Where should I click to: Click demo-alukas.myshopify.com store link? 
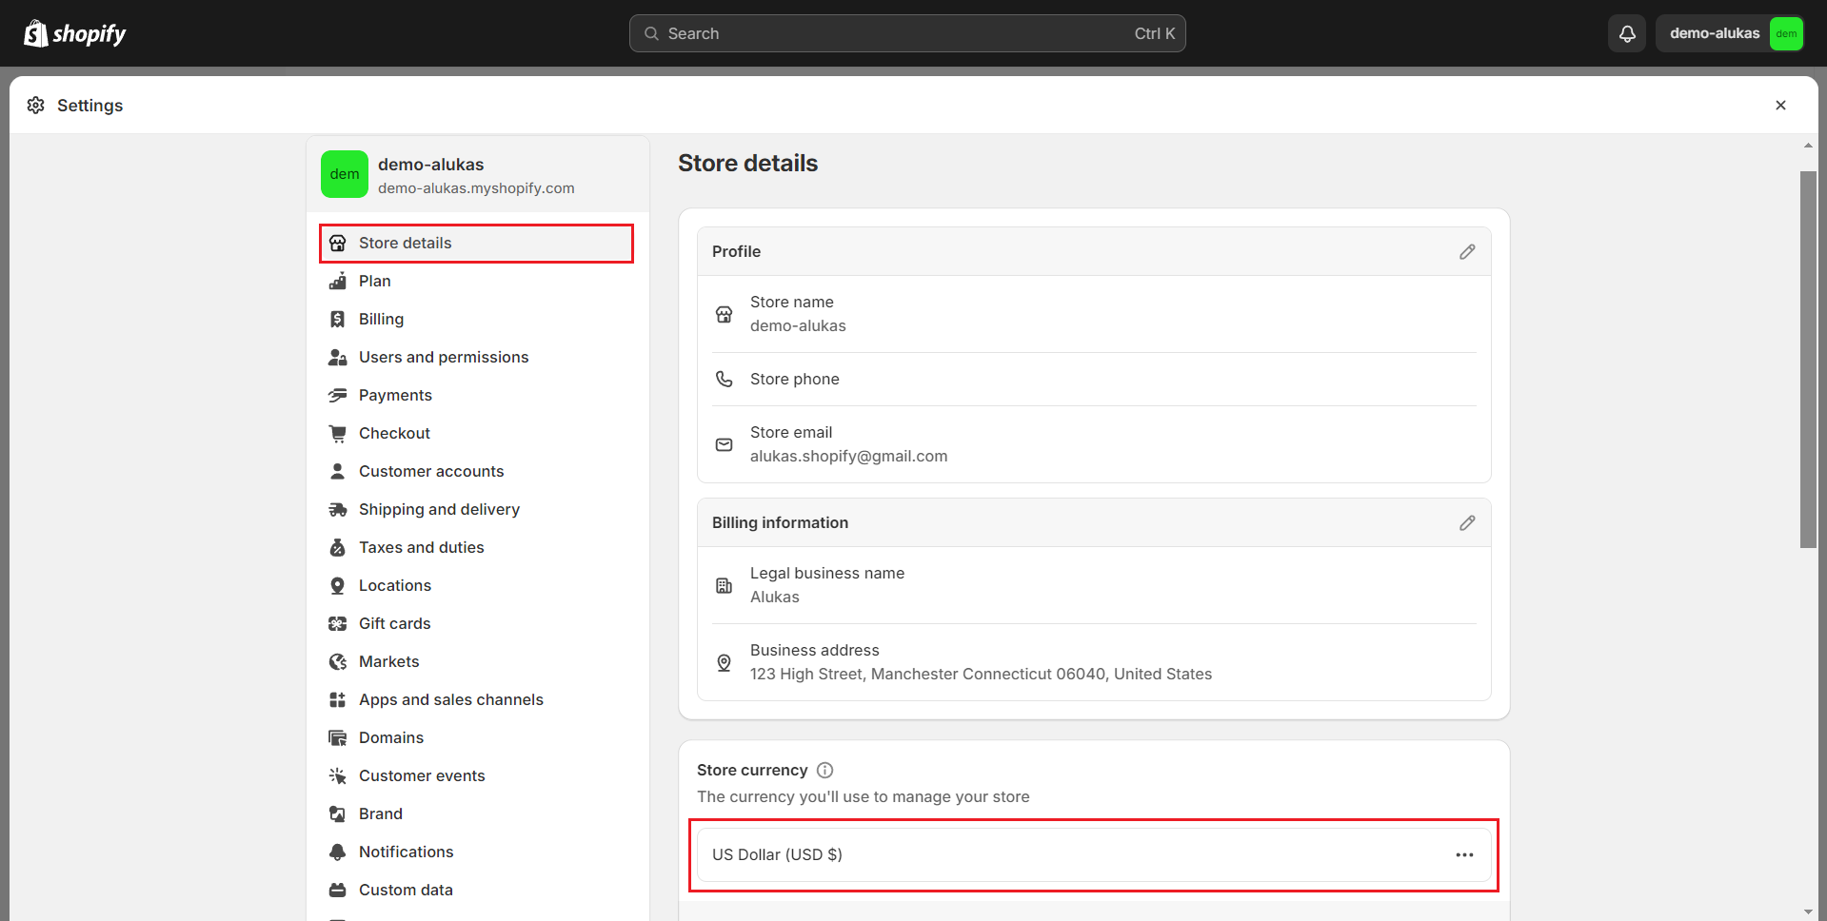pyautogui.click(x=476, y=188)
